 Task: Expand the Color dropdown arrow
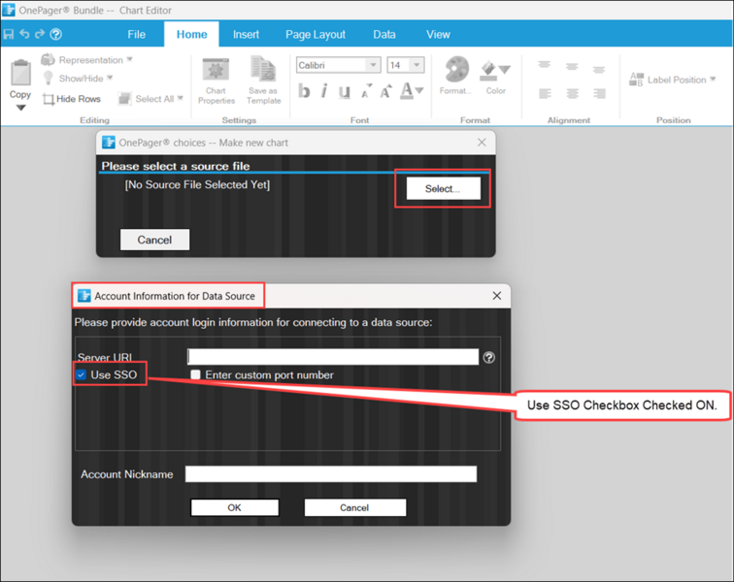[505, 70]
